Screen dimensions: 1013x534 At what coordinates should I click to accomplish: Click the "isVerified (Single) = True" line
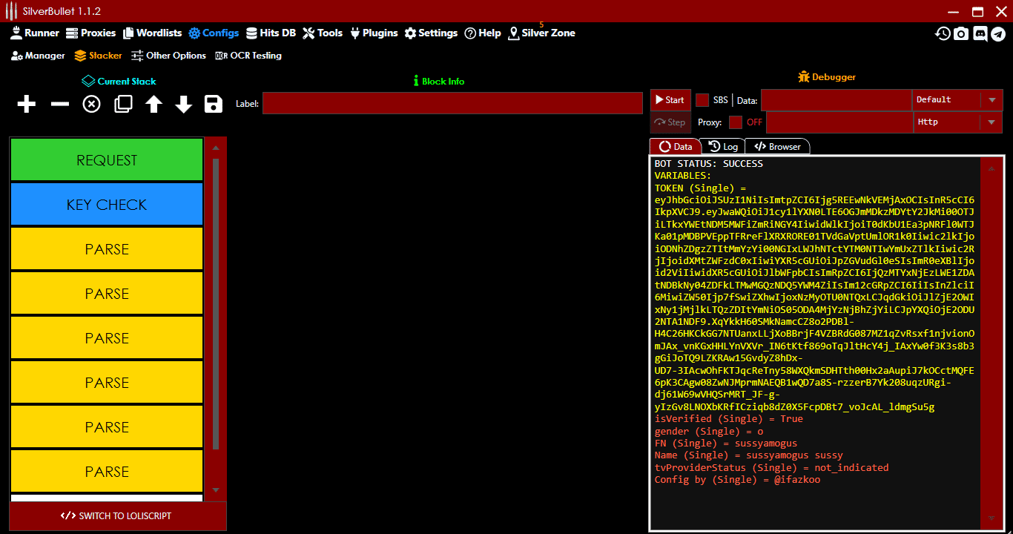click(x=728, y=419)
